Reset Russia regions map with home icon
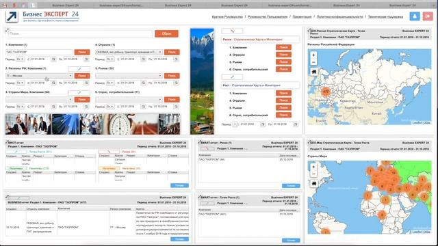The width and height of the screenshot is (438, 246). tap(313, 72)
